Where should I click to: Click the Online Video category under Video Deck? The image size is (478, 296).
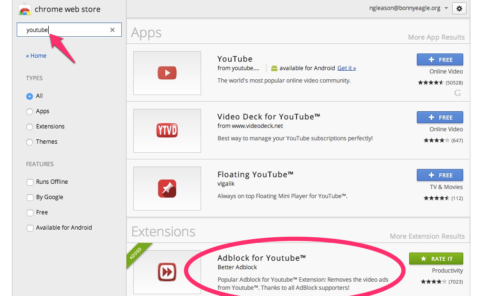[x=446, y=129]
